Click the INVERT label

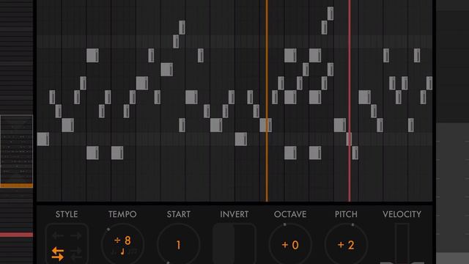pyautogui.click(x=234, y=214)
